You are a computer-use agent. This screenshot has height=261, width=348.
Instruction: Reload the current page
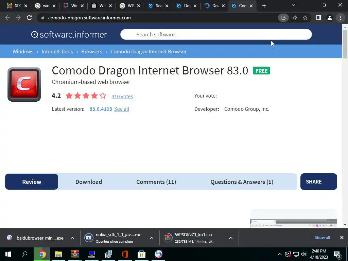[29, 18]
